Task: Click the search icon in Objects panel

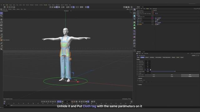Action: 194,9
